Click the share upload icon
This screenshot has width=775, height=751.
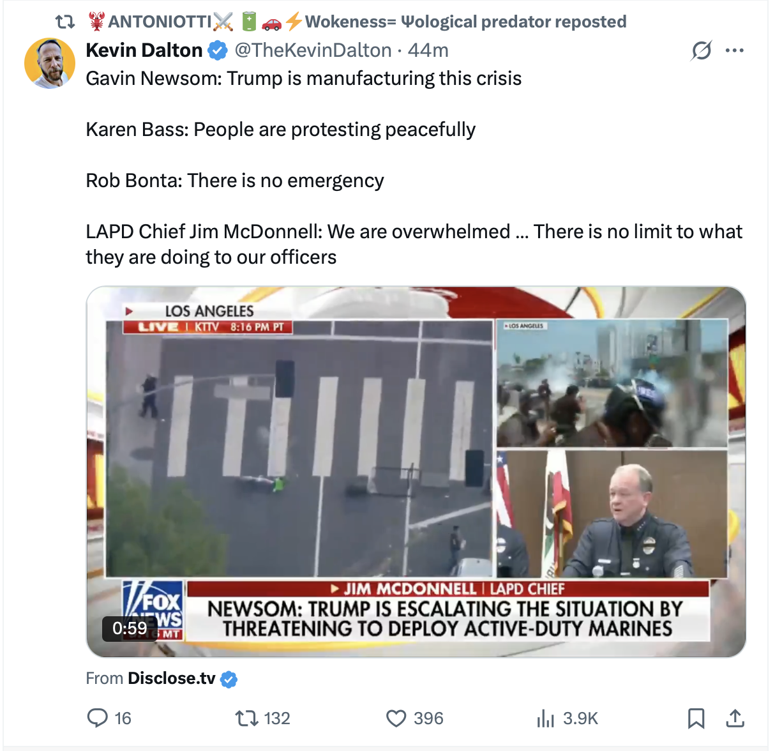735,718
